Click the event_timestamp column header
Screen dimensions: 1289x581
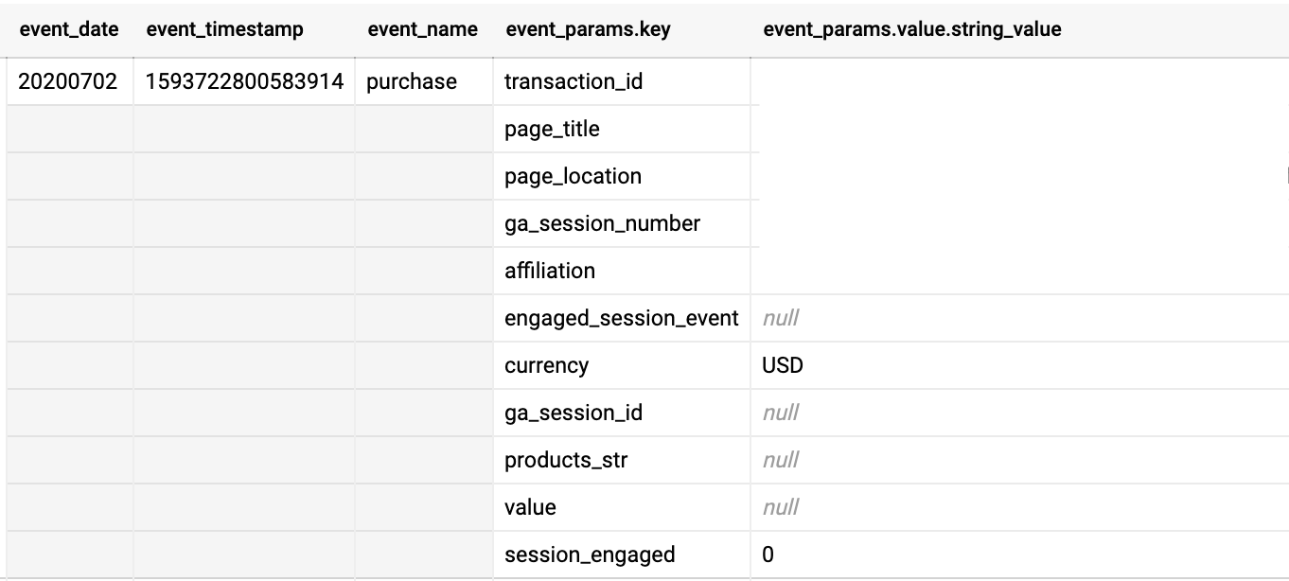[225, 29]
